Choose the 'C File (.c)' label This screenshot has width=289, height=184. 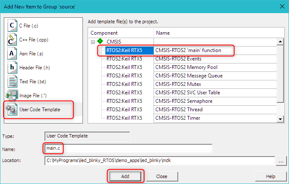[x=29, y=26]
